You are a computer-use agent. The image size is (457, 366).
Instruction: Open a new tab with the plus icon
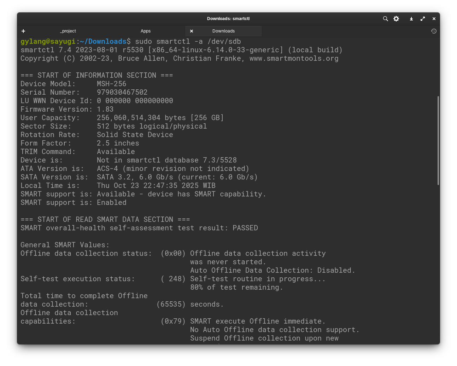tap(23, 31)
